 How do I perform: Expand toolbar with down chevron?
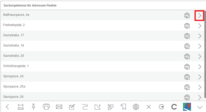[200, 107]
